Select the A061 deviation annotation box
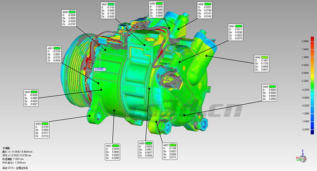 pos(54,55)
